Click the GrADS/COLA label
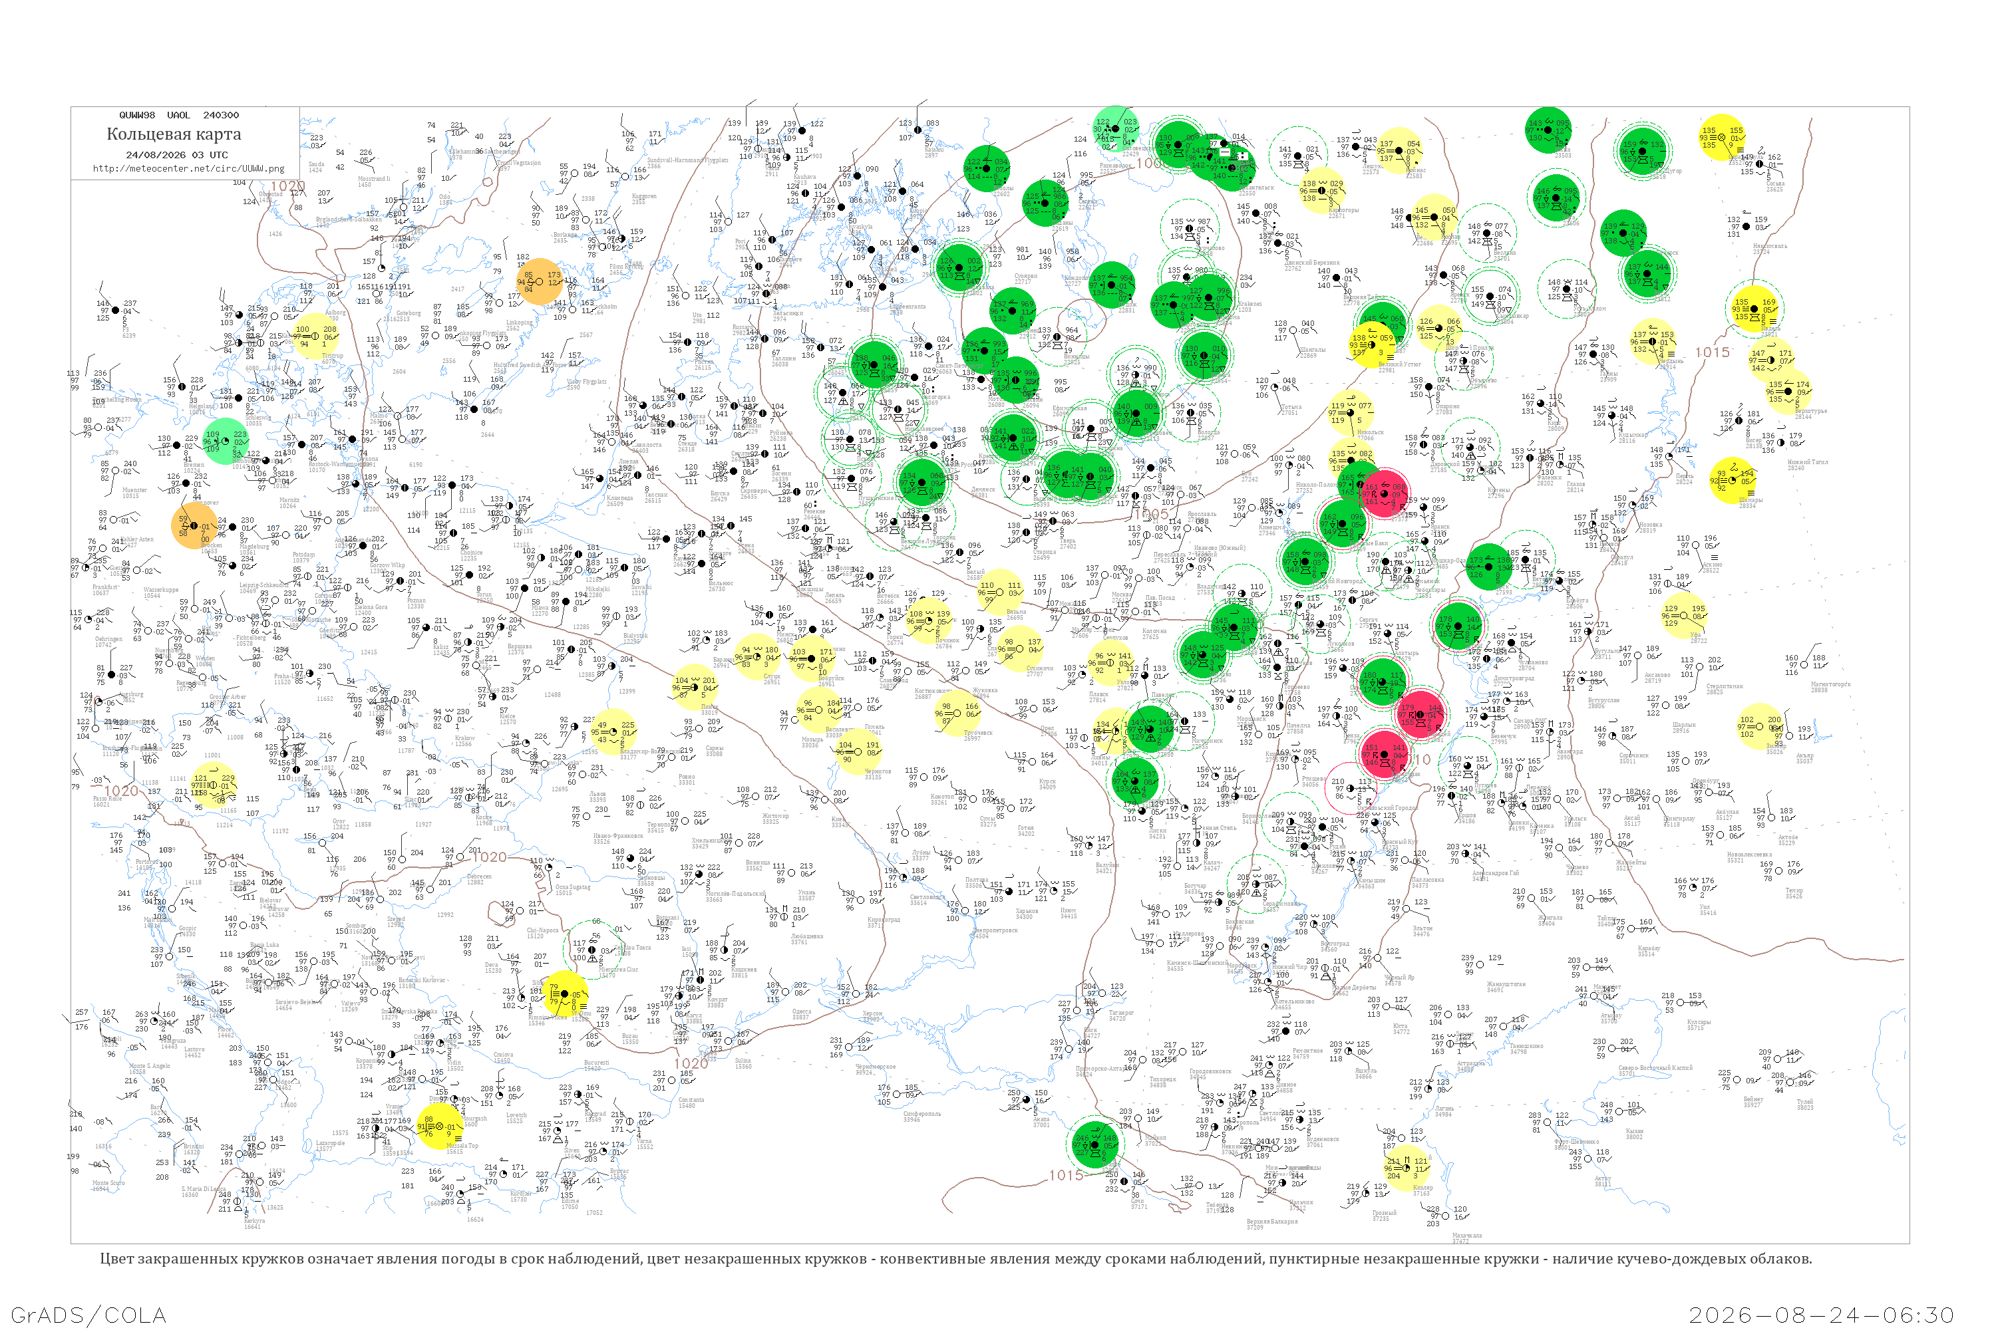1996x1330 pixels. tap(88, 1315)
